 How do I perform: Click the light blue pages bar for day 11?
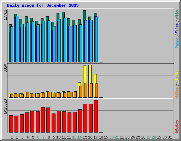(x=65, y=40)
